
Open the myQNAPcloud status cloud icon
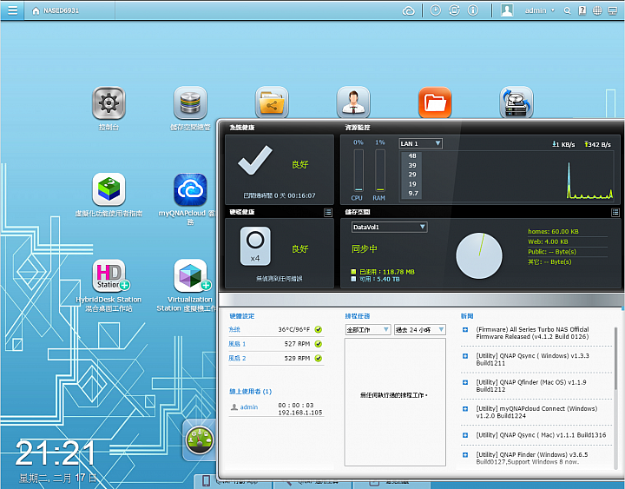(409, 10)
